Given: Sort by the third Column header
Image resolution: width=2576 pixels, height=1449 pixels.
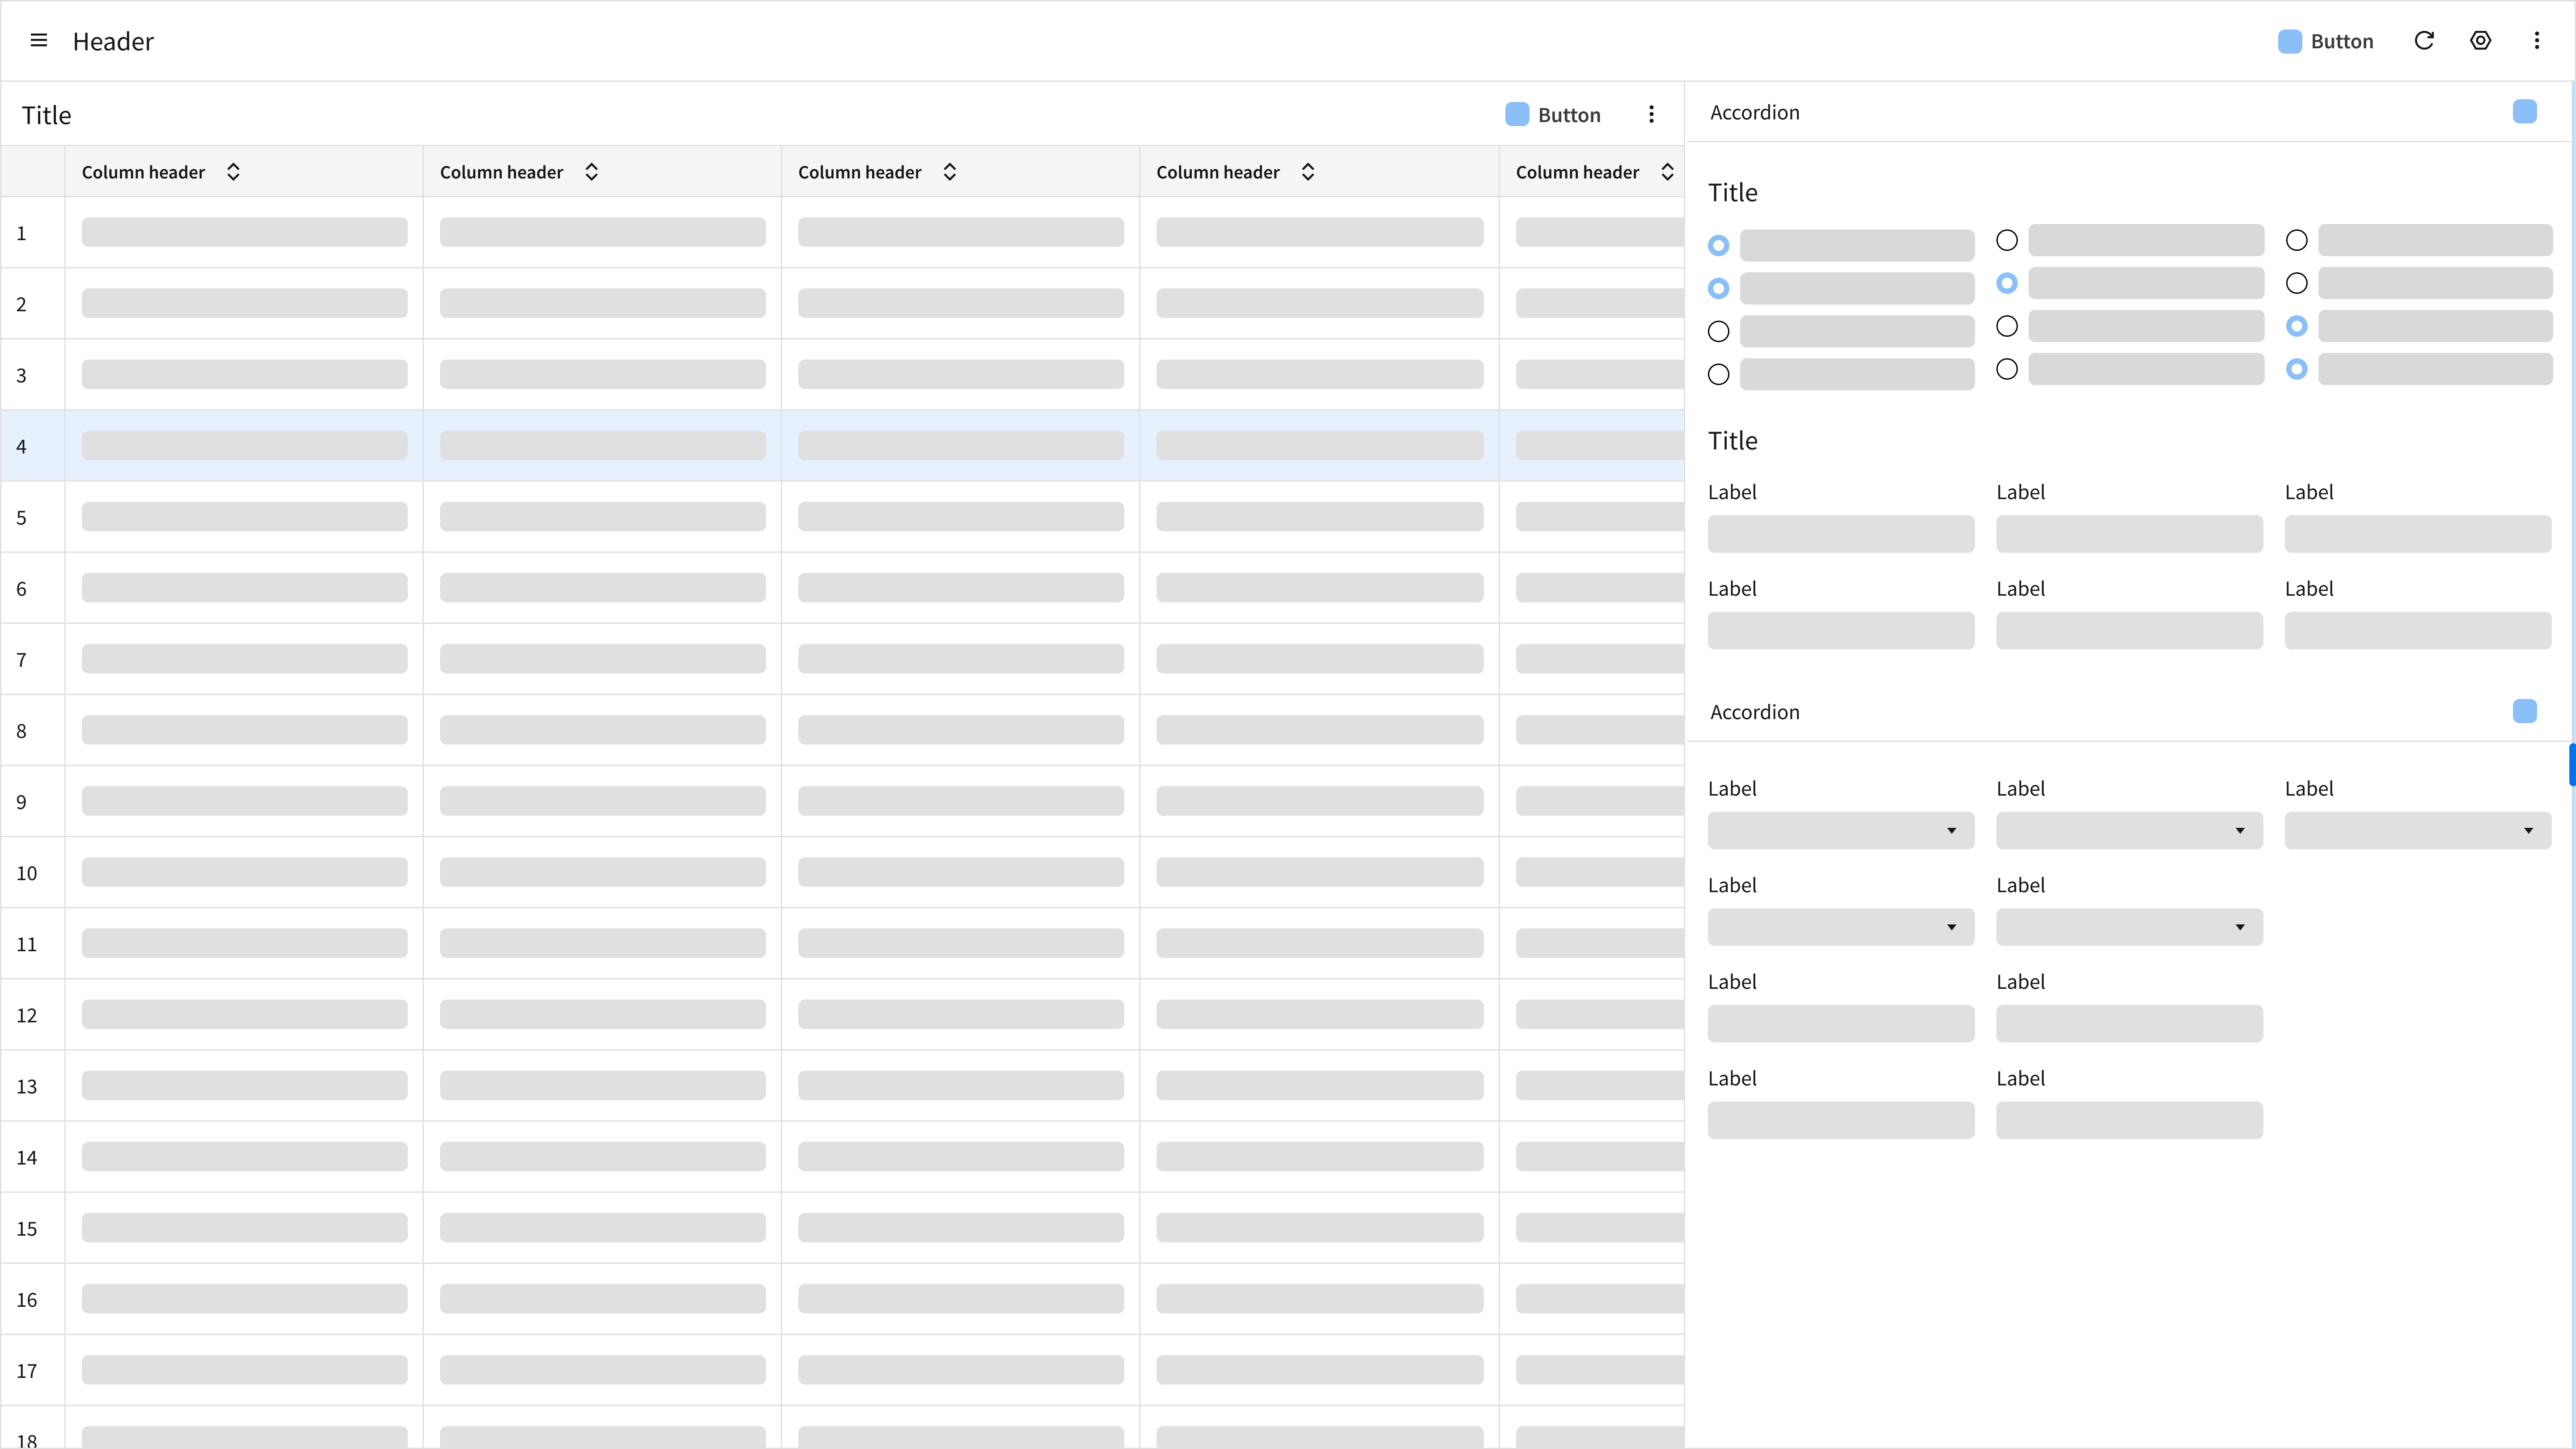Looking at the screenshot, I should click(950, 172).
